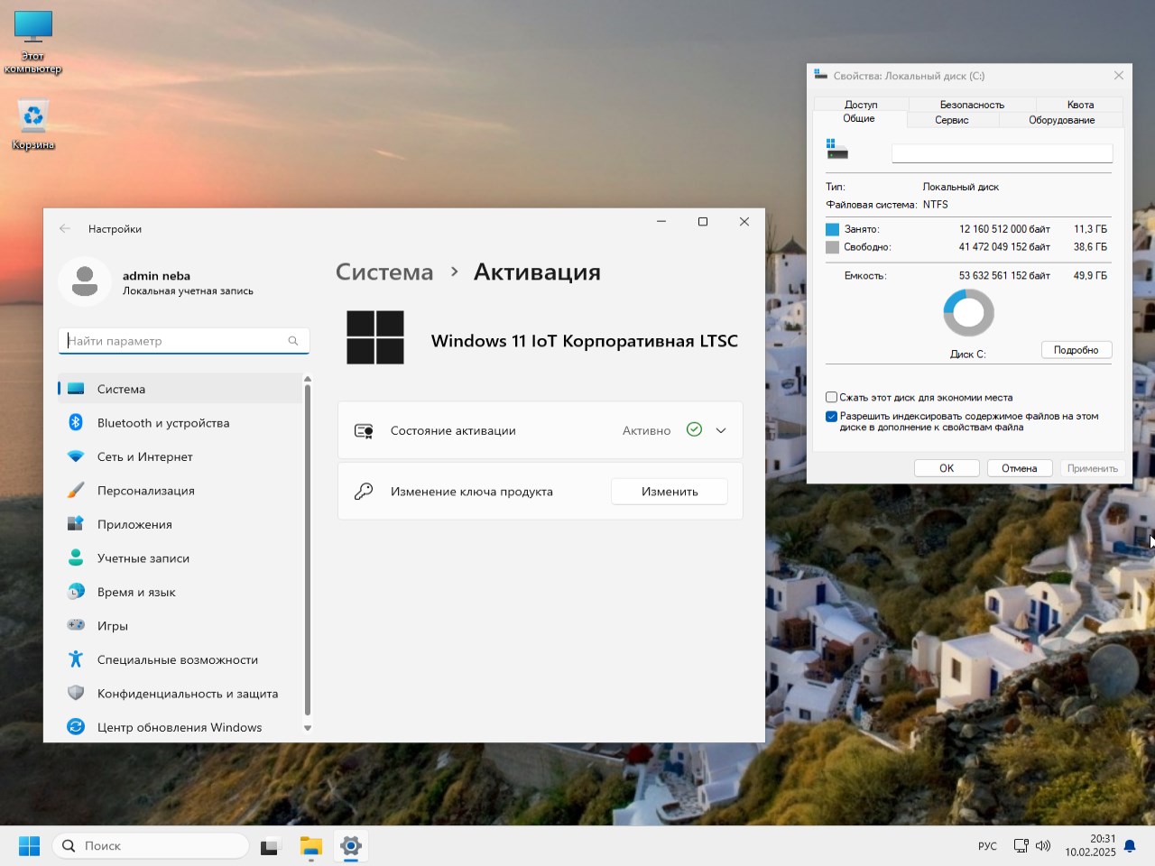Open Task View on the taskbar
This screenshot has height=866, width=1155.
pyautogui.click(x=269, y=846)
